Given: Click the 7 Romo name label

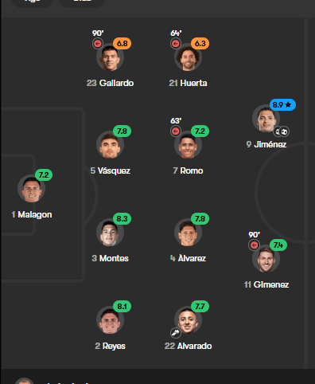Looking at the screenshot, I should [x=188, y=170].
